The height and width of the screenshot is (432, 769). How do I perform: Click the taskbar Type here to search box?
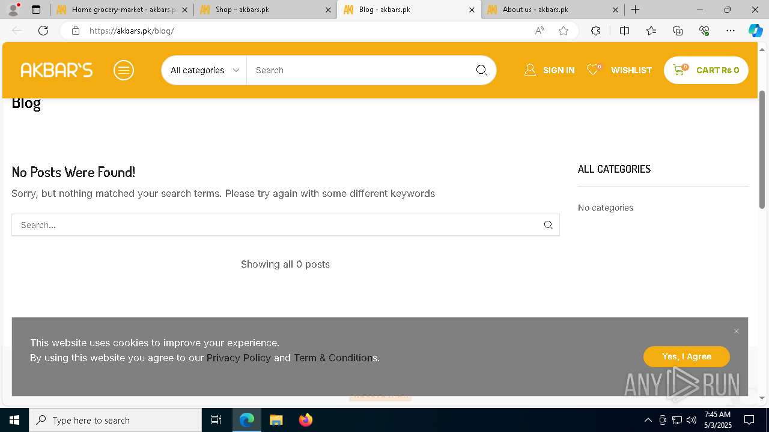pos(115,420)
